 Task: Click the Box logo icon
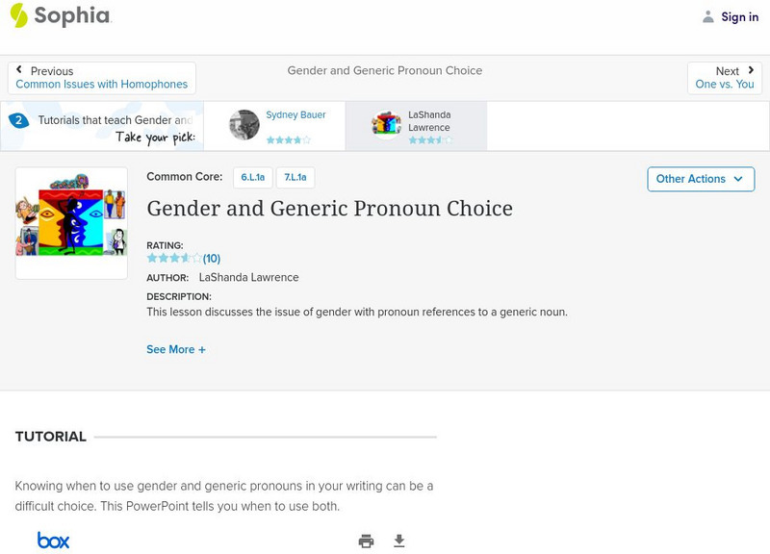(x=53, y=541)
